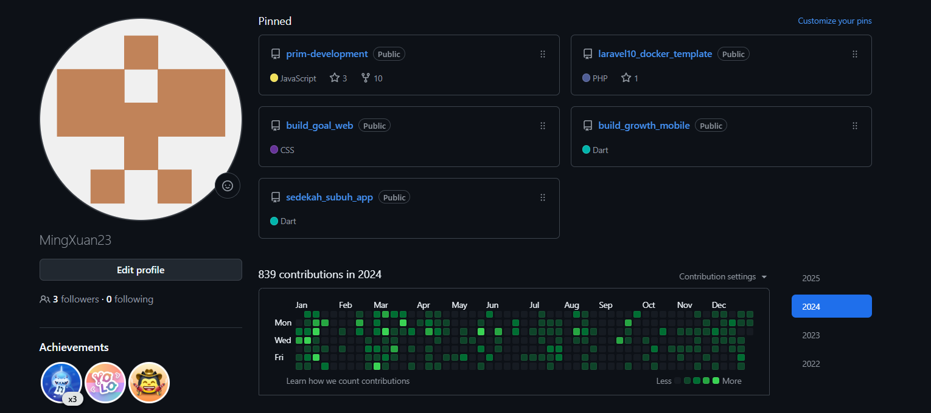Click the PHP language label
The height and width of the screenshot is (413, 931).
click(x=600, y=78)
